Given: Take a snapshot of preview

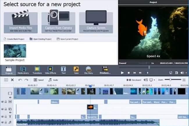Looking at the screenshot, I should point(171,73).
